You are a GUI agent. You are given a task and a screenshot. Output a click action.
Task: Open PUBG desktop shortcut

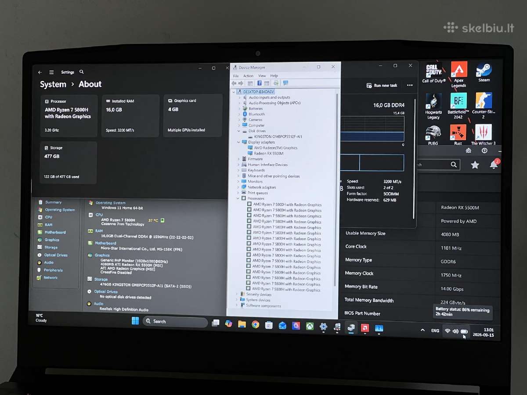point(433,135)
